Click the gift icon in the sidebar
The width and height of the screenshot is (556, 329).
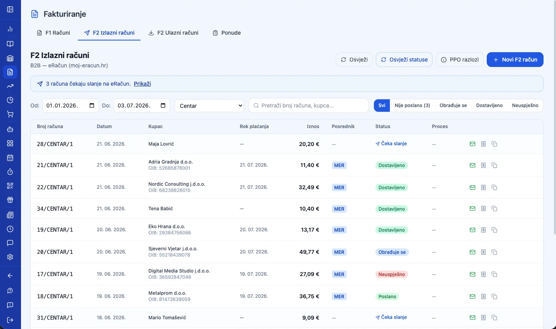coord(10,200)
